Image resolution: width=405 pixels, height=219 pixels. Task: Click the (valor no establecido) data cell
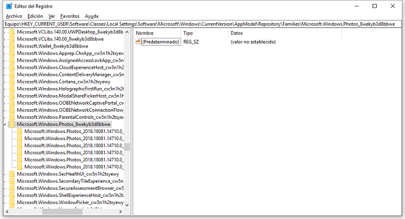(253, 42)
